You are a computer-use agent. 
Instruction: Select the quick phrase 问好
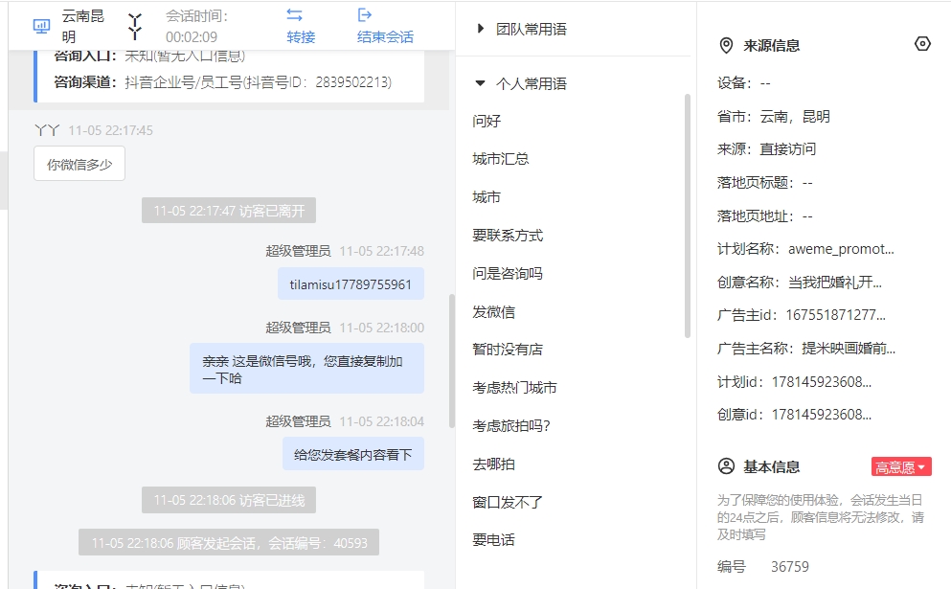(487, 121)
